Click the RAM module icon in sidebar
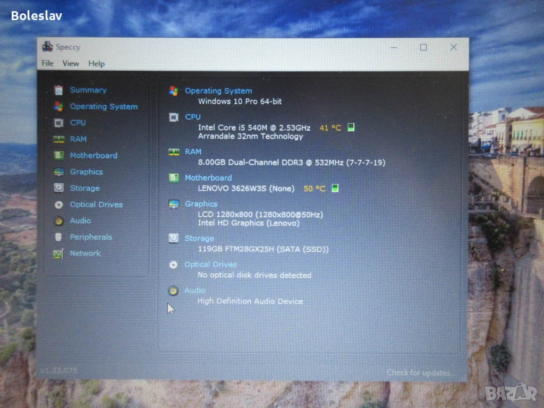 click(58, 139)
